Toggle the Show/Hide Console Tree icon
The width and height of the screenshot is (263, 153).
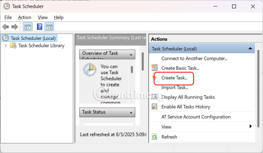pos(27,27)
